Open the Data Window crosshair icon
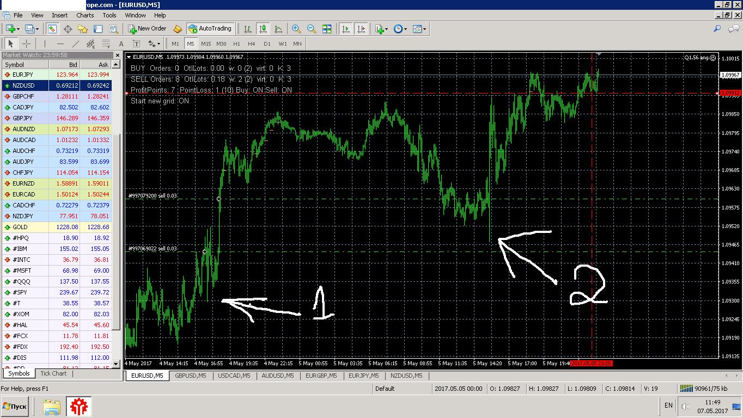Viewport: 743px width, 418px height. [68, 29]
